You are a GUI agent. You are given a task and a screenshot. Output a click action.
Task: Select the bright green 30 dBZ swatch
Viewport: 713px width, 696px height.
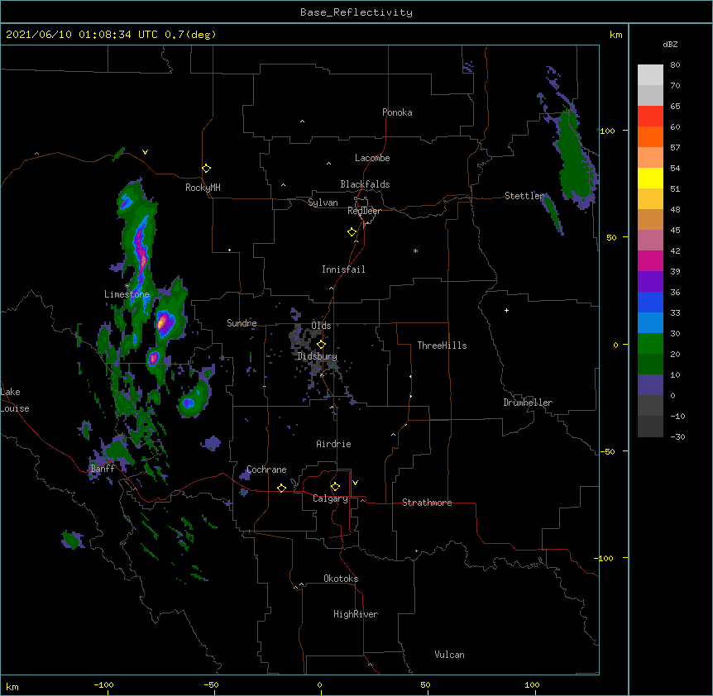tap(650, 344)
